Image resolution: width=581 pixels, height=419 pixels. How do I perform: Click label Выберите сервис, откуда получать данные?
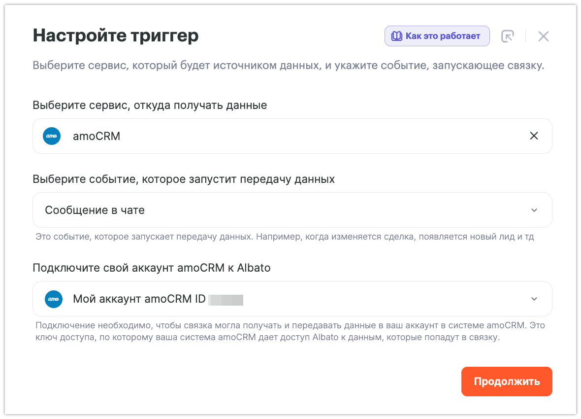point(150,105)
